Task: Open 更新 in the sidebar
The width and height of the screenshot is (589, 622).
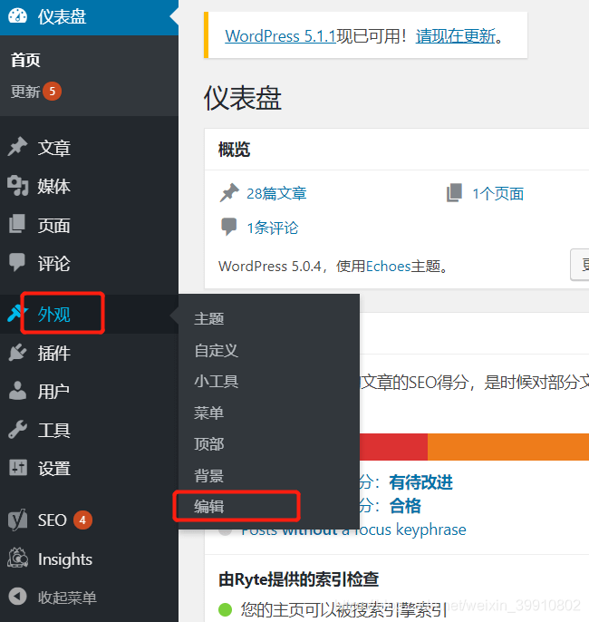Action: click(x=25, y=92)
